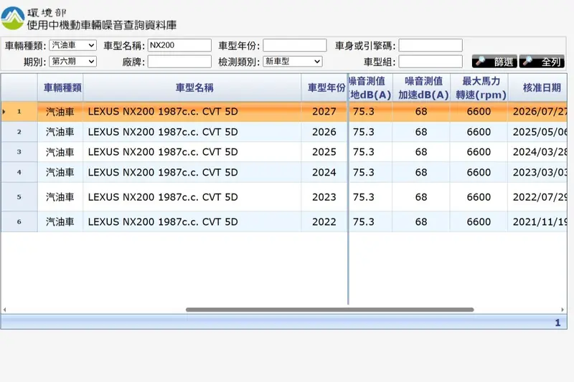Sort by the 噪音測值 加速dB(A) column header
574x382 pixels.
(x=421, y=87)
